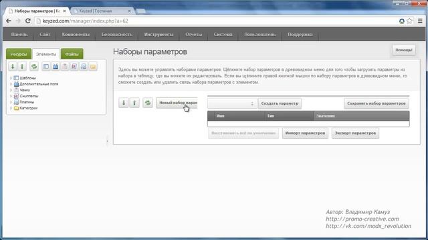The height and width of the screenshot is (240, 428).
Task: Sort by Тип column header
Action: pyautogui.click(x=290, y=116)
